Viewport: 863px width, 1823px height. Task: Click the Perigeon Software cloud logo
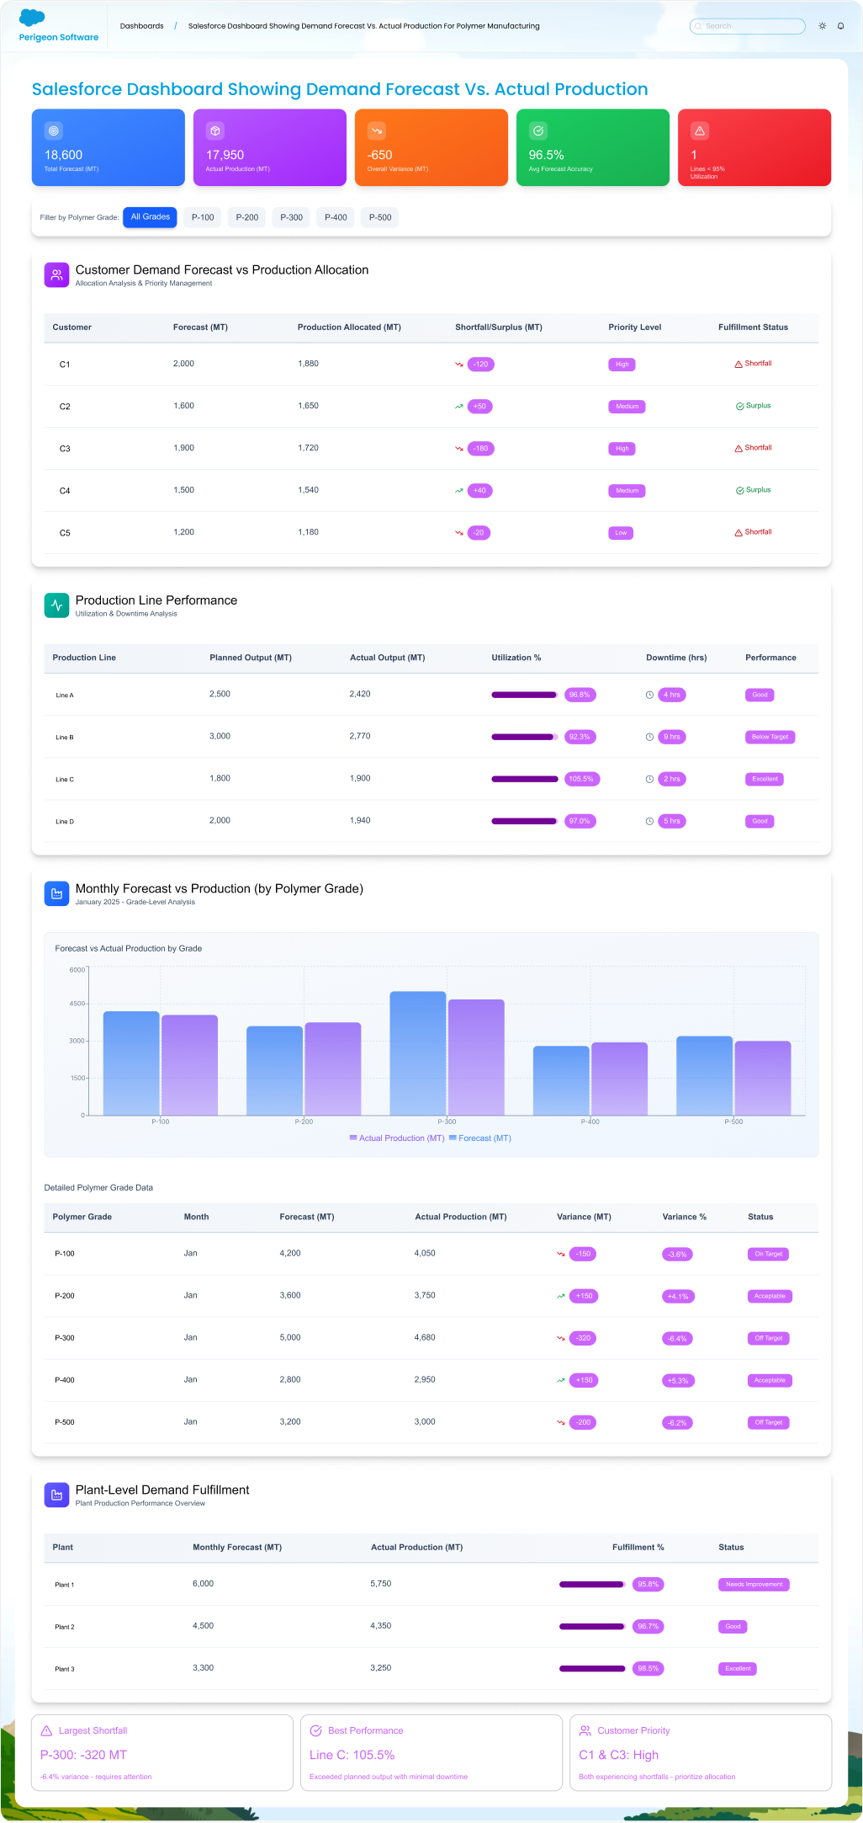pyautogui.click(x=32, y=17)
